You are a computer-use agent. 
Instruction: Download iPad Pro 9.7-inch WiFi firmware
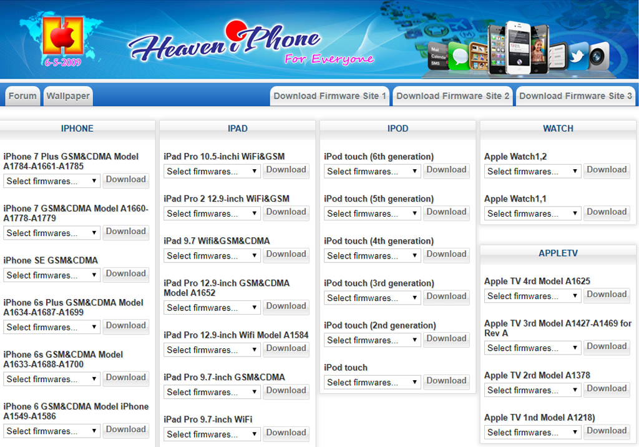coord(286,433)
